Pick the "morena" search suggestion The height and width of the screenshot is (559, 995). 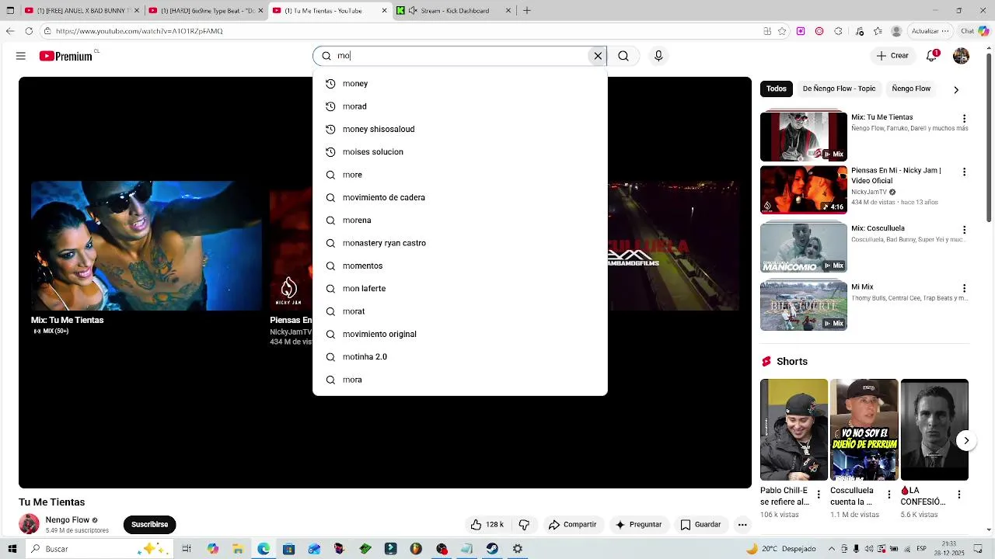point(459,220)
